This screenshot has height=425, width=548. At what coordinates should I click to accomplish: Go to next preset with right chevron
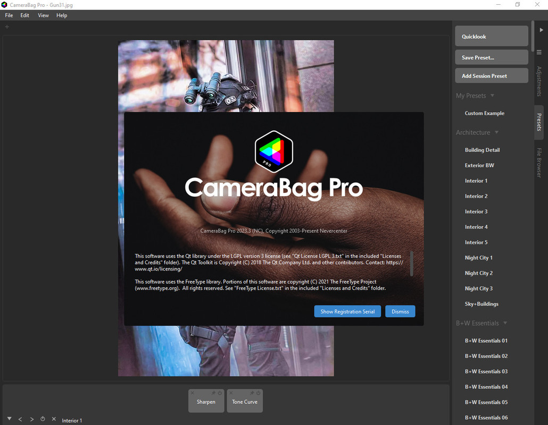[32, 419]
